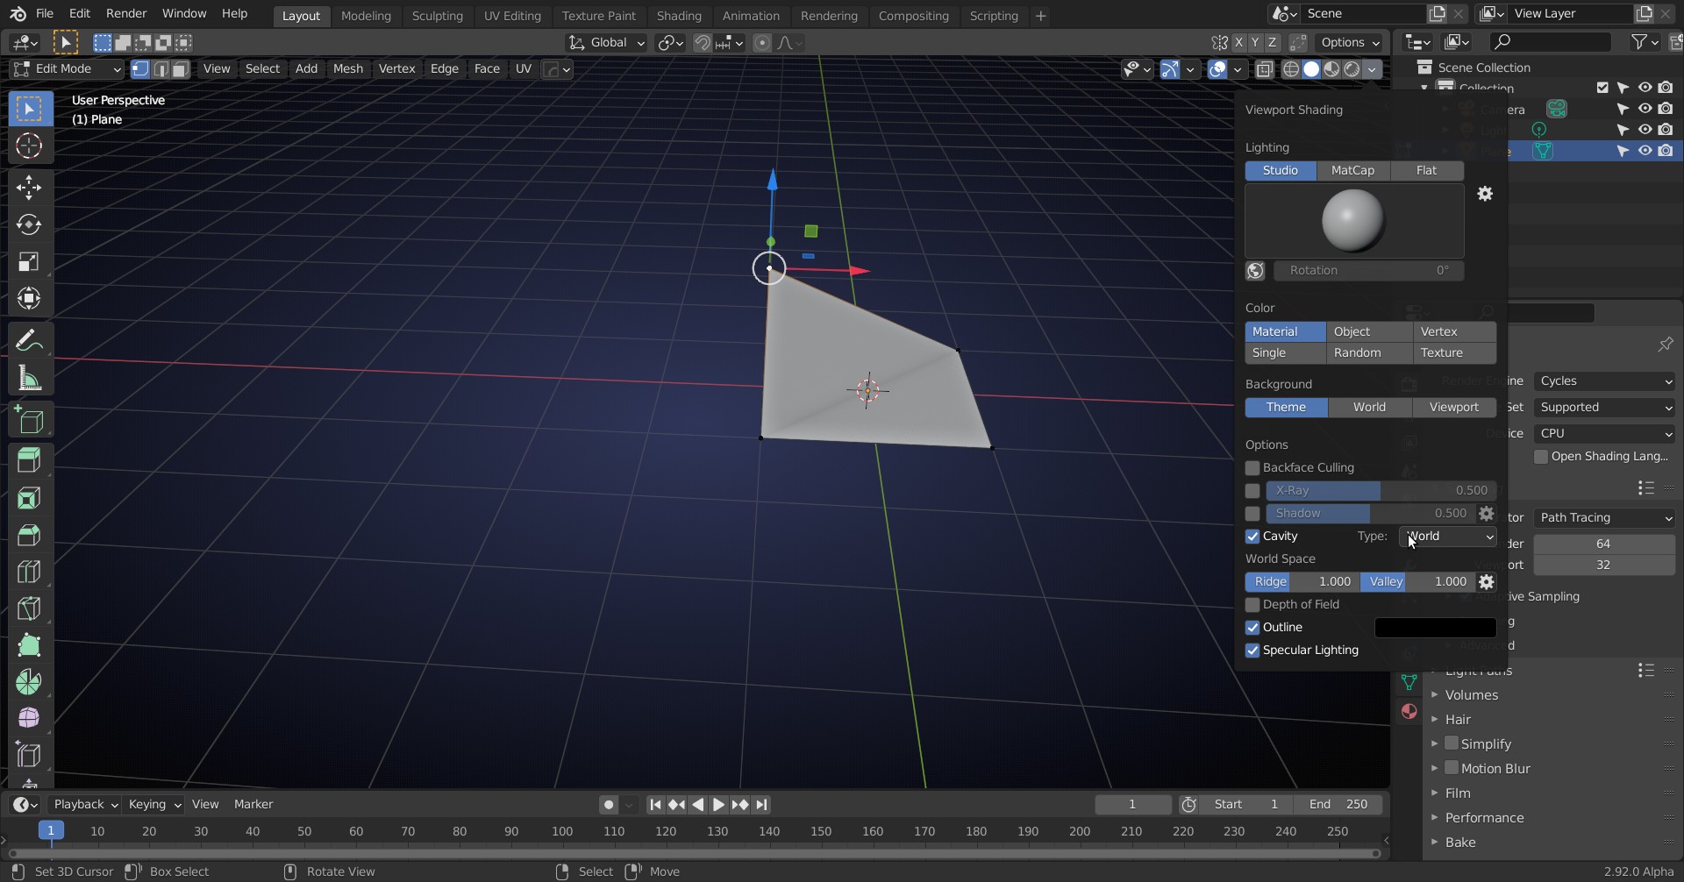Enable the X-Ray checkbox
Viewport: 1684px width, 882px height.
[x=1252, y=491]
